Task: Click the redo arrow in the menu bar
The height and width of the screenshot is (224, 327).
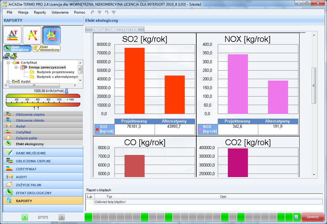Action: 106,12
